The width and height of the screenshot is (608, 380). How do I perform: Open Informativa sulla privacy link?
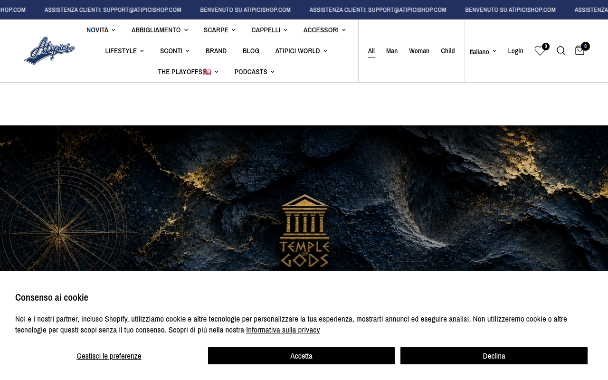pos(283,330)
